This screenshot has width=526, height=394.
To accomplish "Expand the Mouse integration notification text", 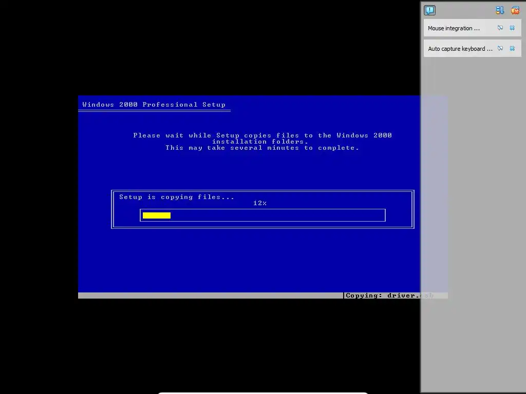I will click(454, 28).
